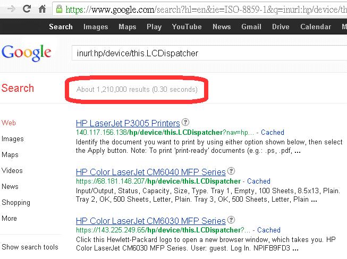Filter results by News in left sidebar
The height and width of the screenshot is (259, 347).
coord(10,186)
